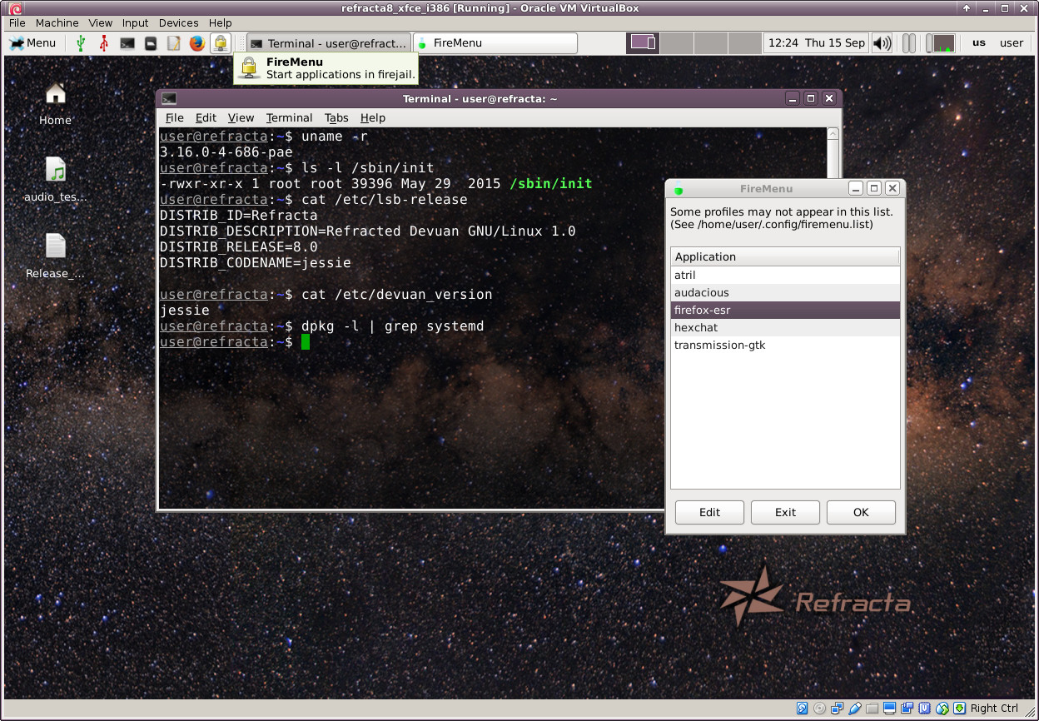This screenshot has height=721, width=1039.
Task: Click the system load monitor graph in the panel
Action: tap(942, 43)
